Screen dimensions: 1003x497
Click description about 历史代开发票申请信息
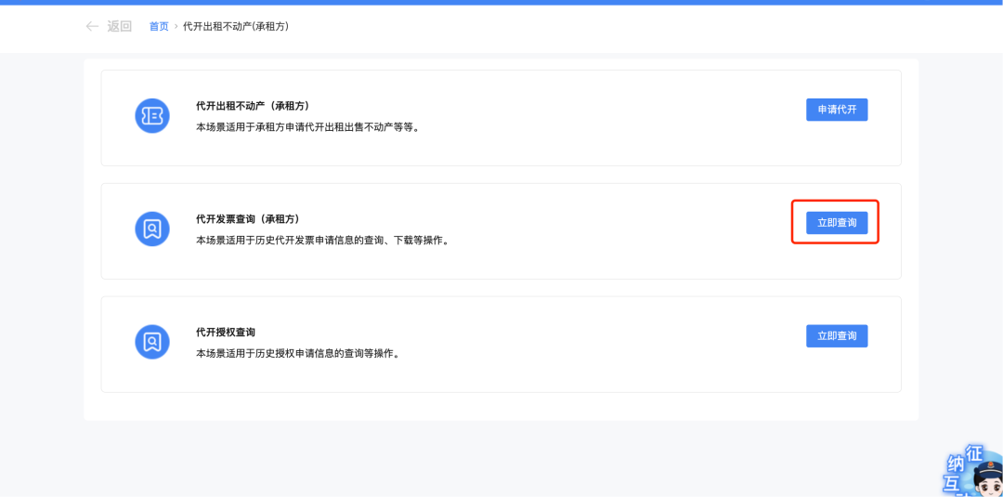point(321,241)
